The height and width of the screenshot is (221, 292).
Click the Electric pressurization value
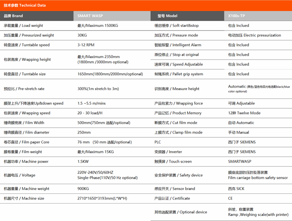pyautogui.click(x=254, y=35)
